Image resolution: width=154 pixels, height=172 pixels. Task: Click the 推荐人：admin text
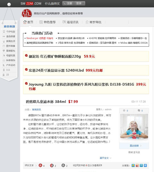[x=104, y=110]
